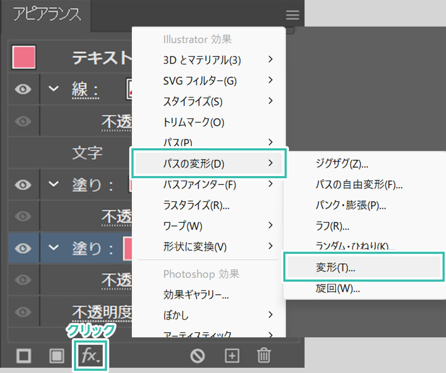Click the pink text object thumbnail swatch
The image size is (446, 373).
(24, 58)
